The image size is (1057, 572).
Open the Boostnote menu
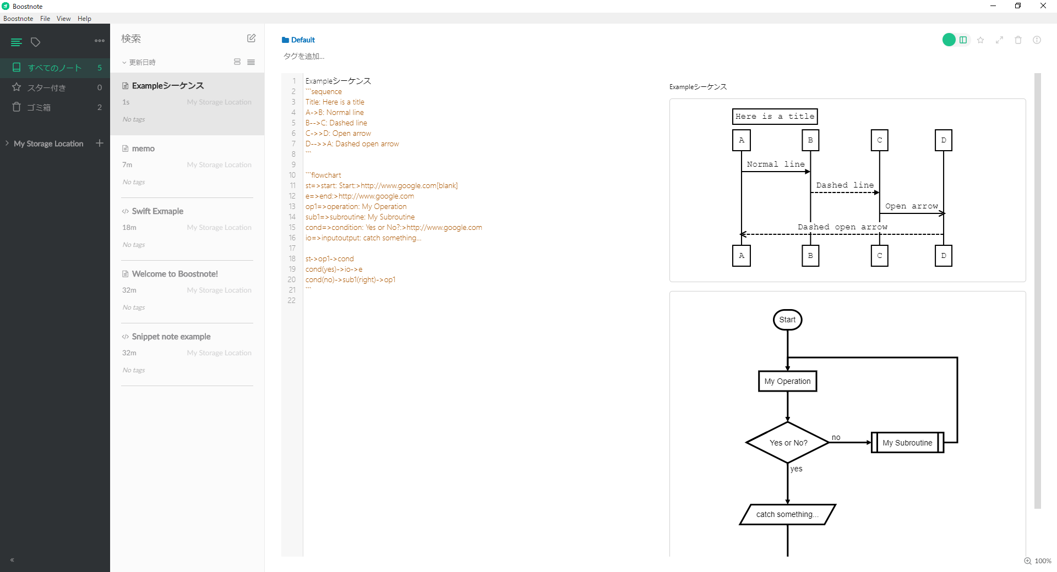click(18, 18)
